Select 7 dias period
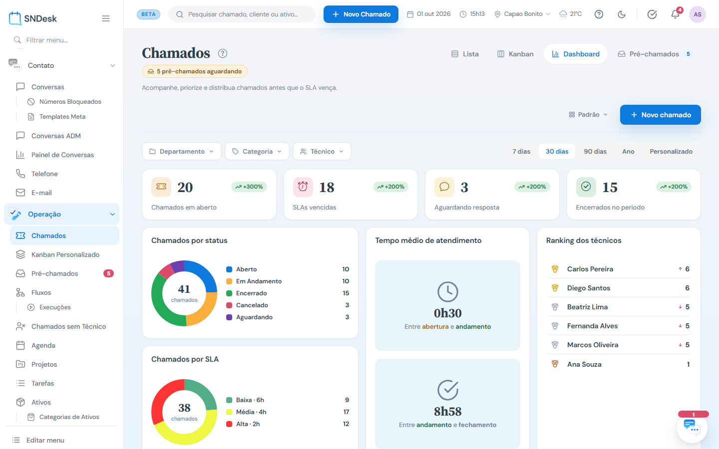Screen dimensions: 719x449 tap(521, 151)
